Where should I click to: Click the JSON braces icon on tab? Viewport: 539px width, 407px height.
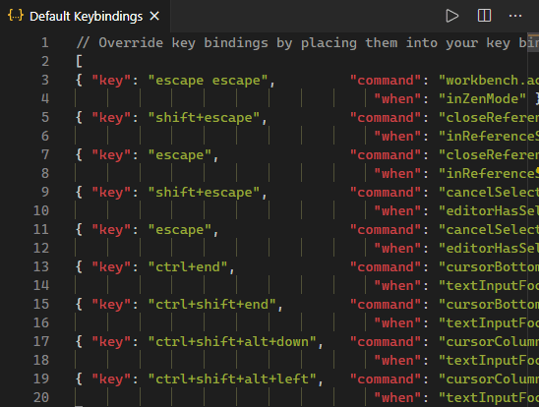click(x=16, y=16)
